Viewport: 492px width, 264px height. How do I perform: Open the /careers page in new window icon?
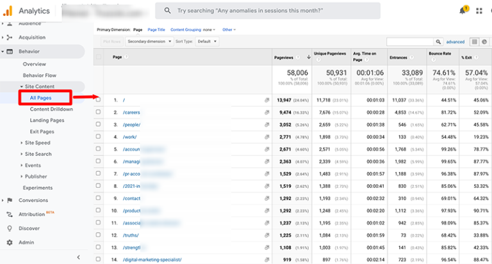266,113
